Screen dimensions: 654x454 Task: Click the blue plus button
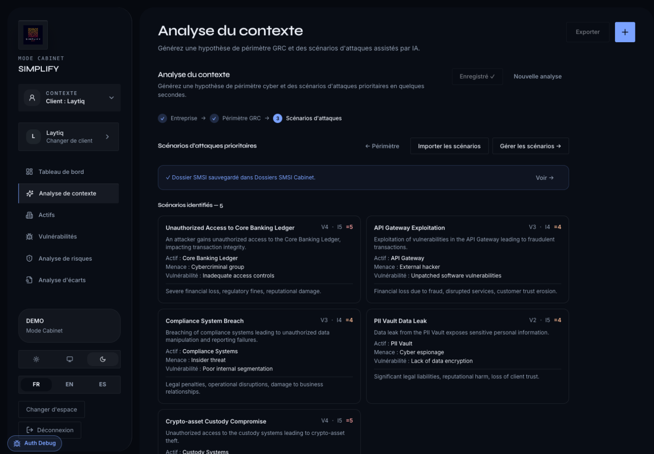(625, 32)
